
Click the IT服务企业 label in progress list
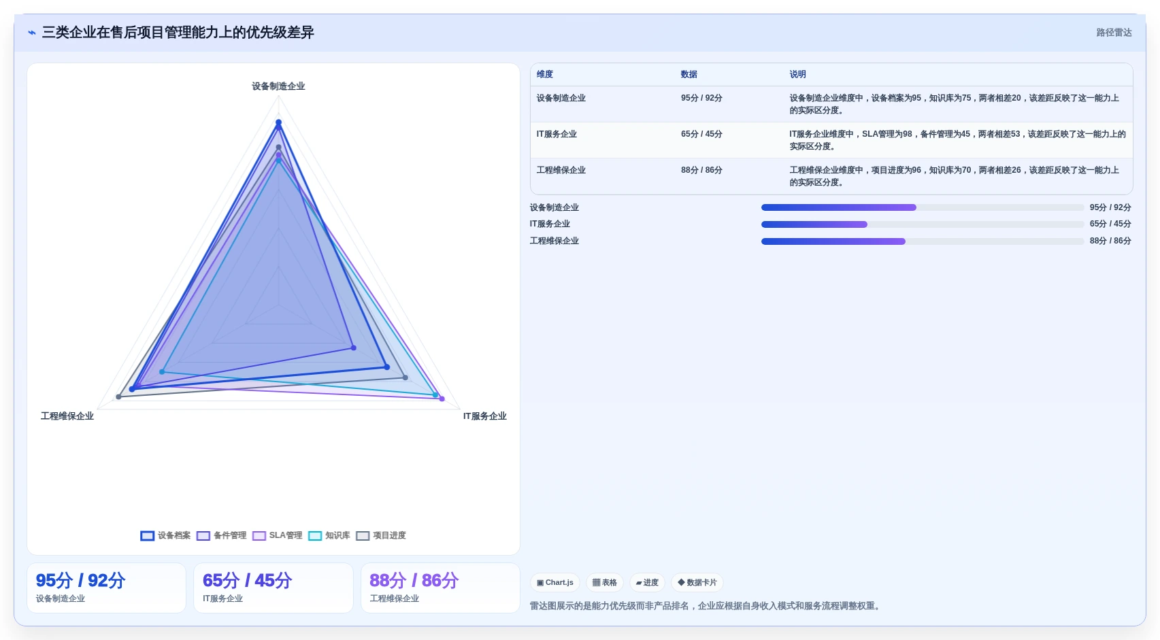click(550, 224)
